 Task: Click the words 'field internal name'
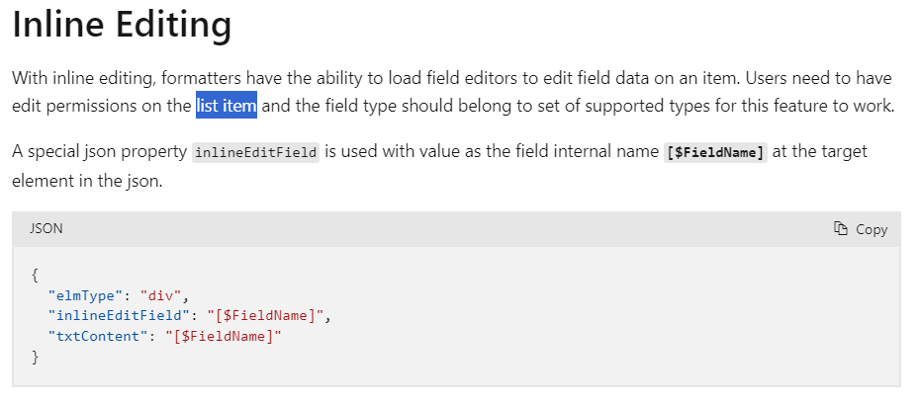point(588,152)
